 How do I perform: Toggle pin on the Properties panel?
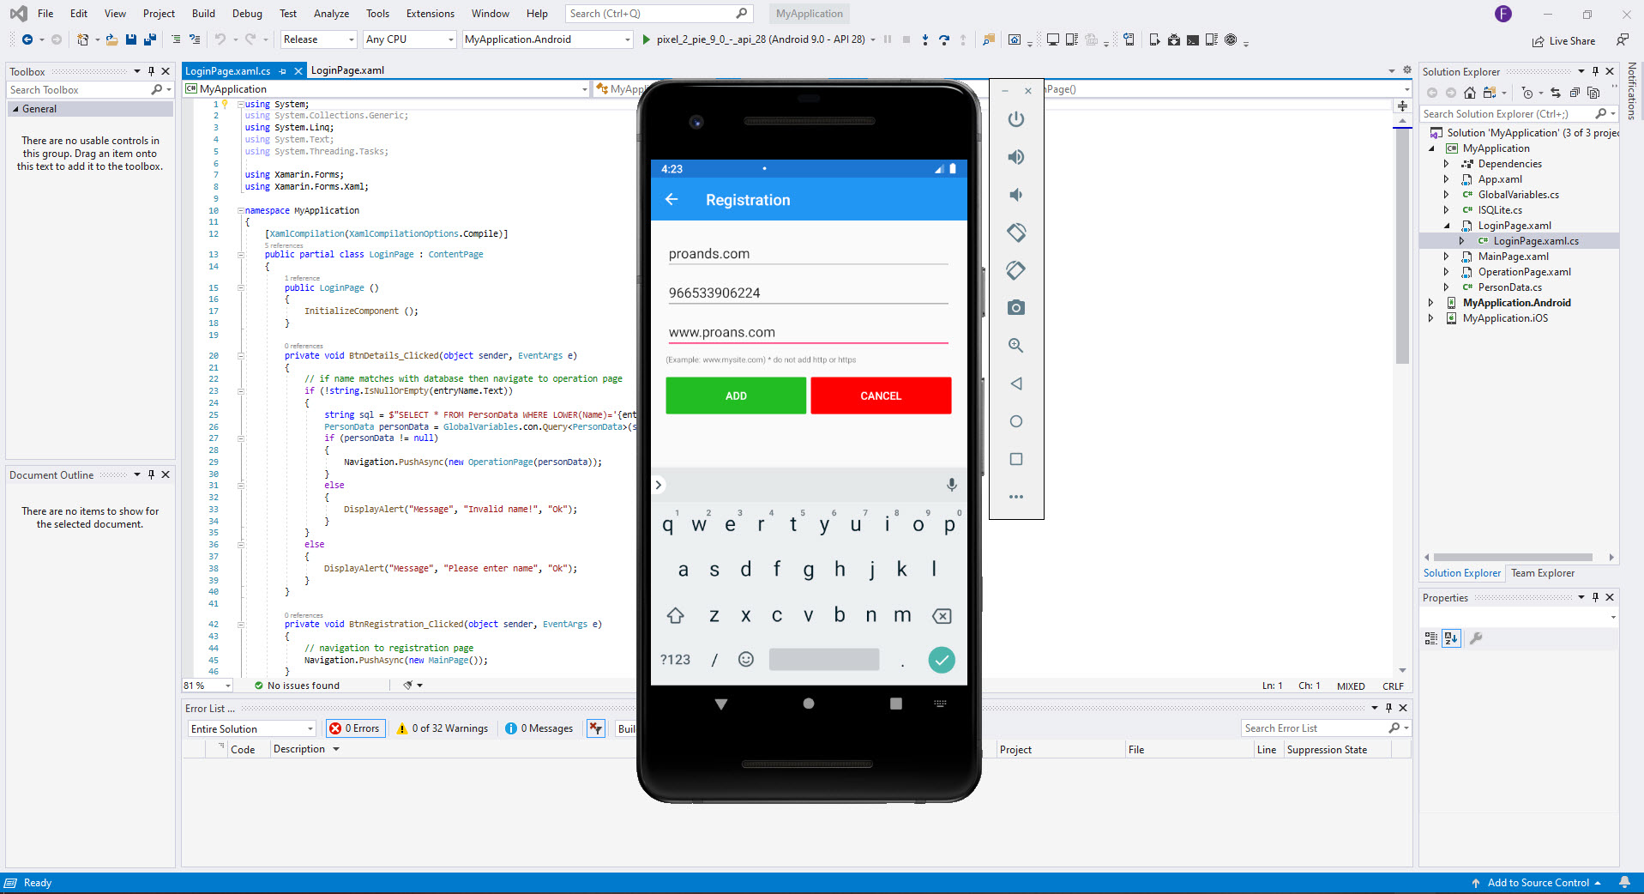tap(1595, 597)
